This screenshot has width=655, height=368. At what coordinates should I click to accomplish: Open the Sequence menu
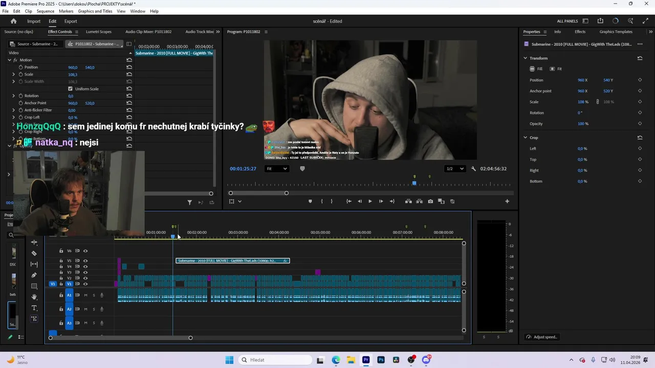(x=46, y=11)
